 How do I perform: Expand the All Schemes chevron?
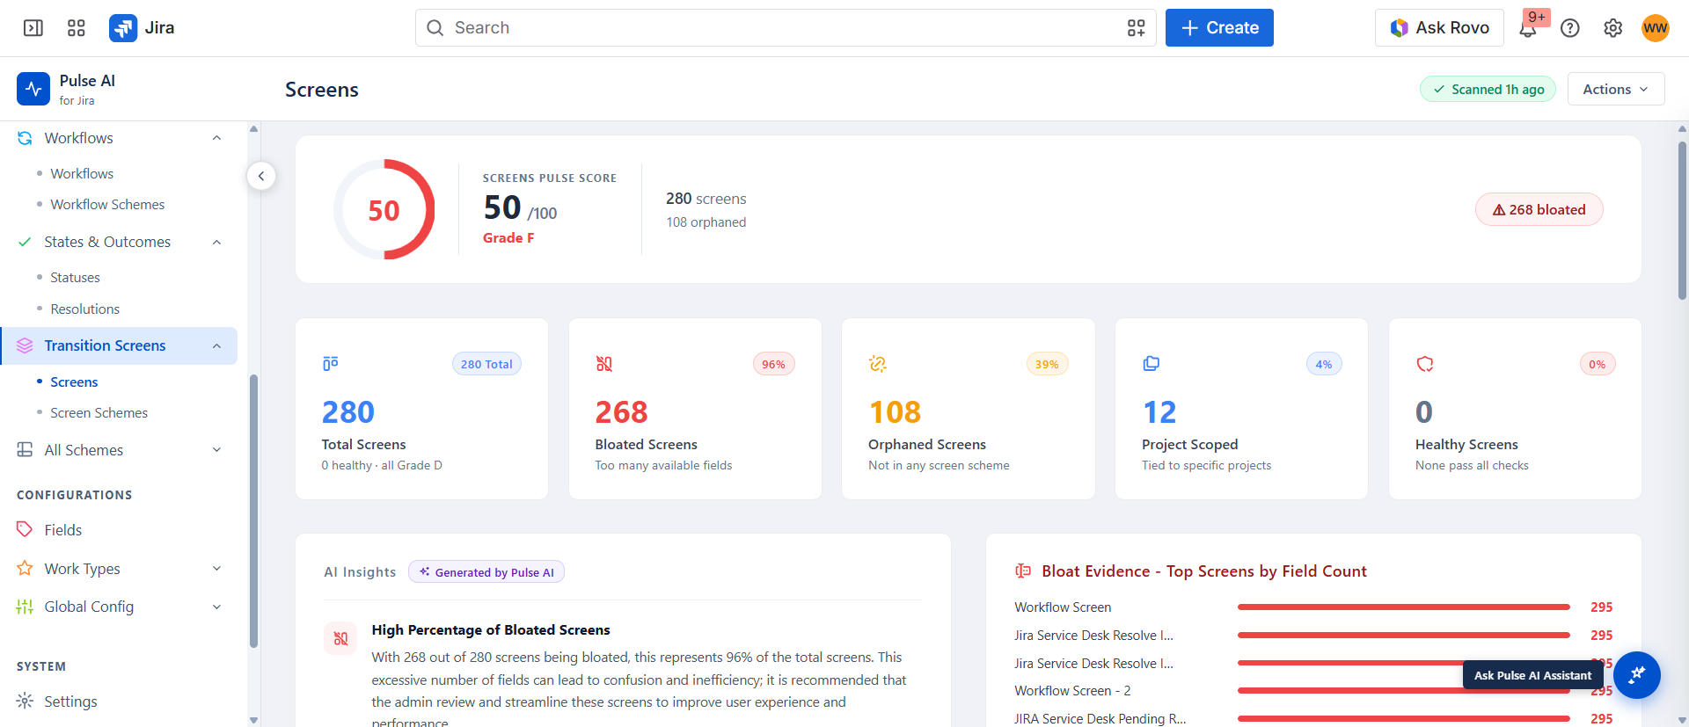[x=216, y=450]
